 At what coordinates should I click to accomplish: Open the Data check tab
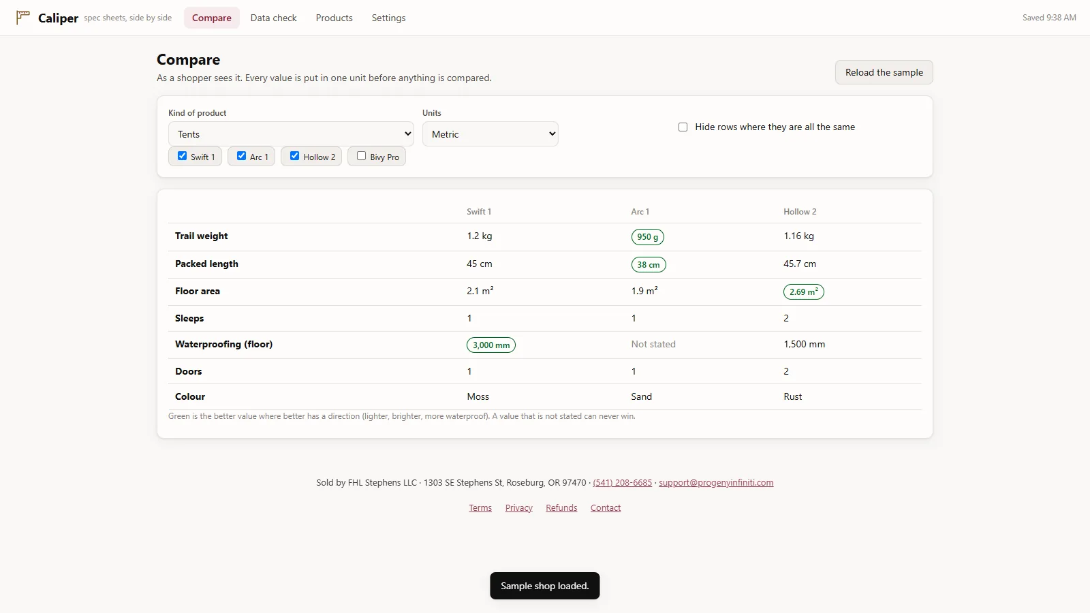click(274, 18)
